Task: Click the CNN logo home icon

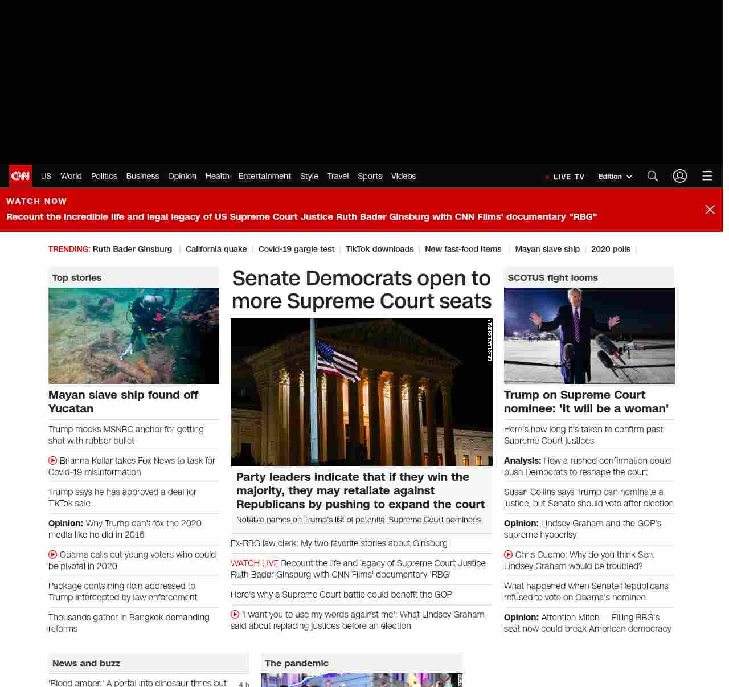Action: tap(21, 176)
